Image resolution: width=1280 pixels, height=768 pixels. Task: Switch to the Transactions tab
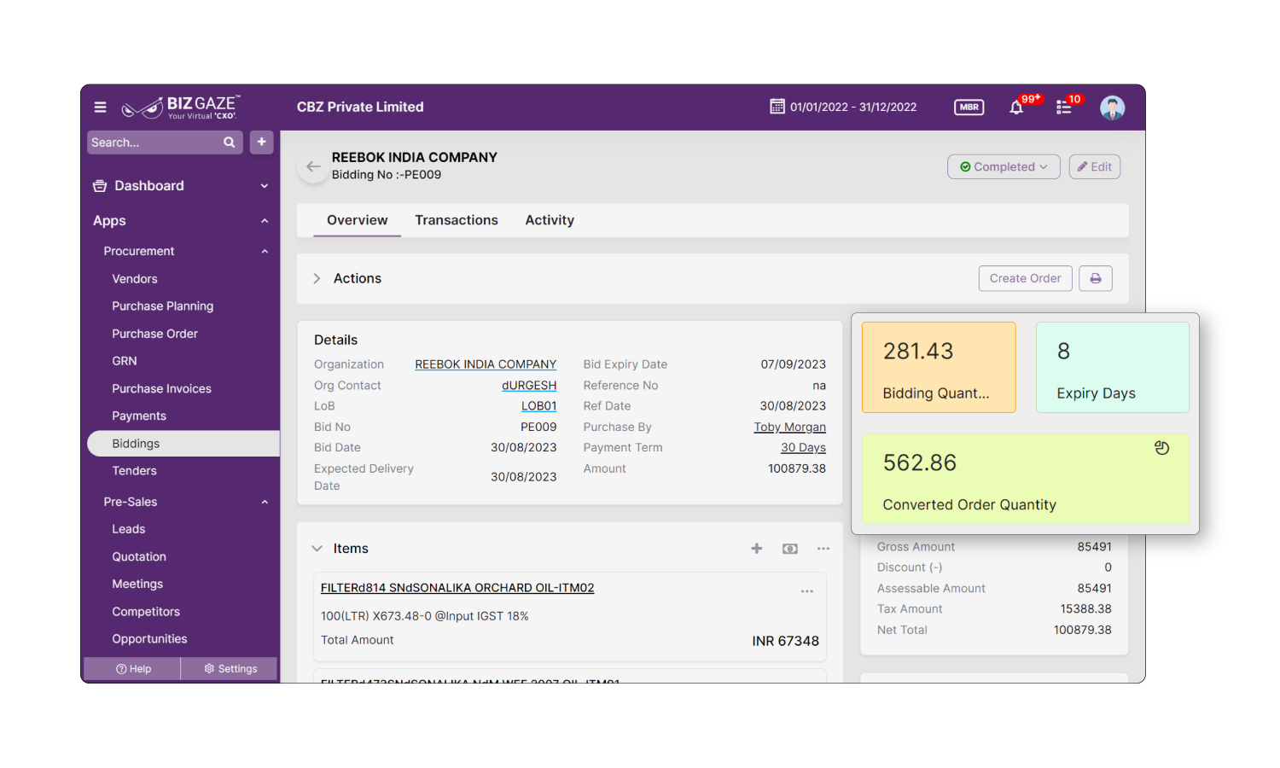point(457,220)
